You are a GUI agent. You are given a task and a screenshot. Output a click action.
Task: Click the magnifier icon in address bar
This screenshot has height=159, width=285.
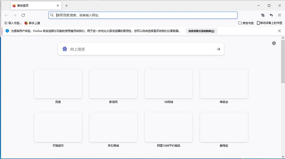coord(52,15)
